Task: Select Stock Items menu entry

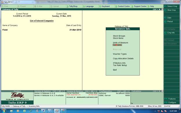Action: pos(118,38)
